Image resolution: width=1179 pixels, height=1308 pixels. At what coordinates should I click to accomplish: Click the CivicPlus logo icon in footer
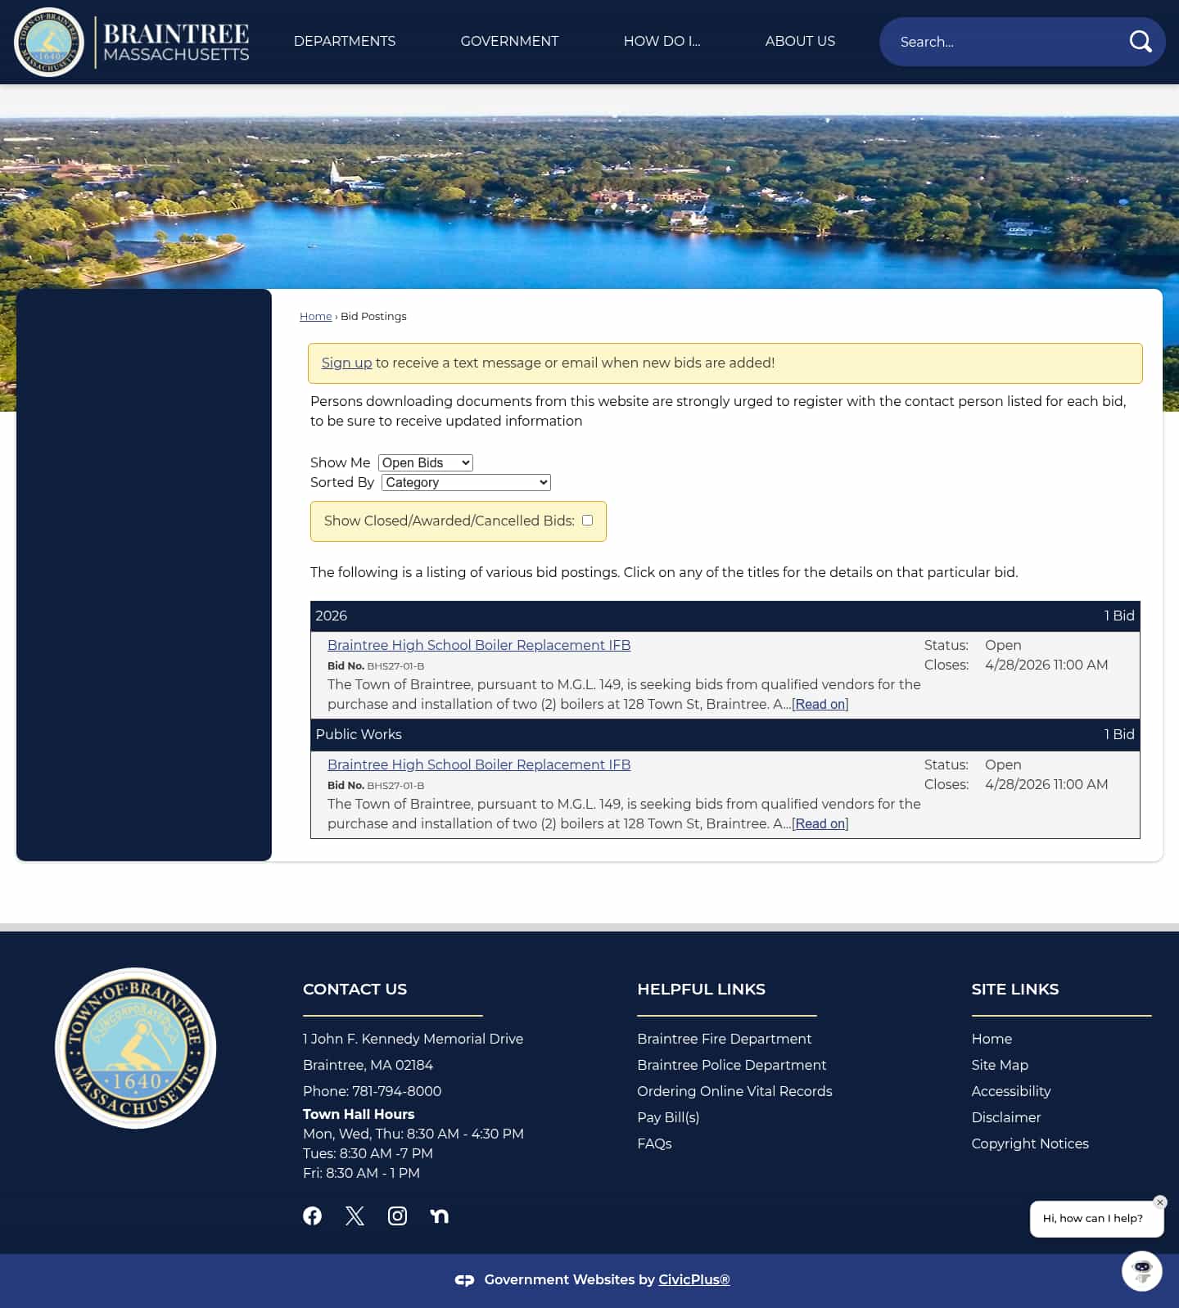coord(465,1280)
